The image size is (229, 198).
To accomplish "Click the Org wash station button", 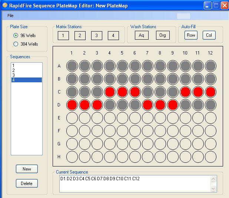I will (x=163, y=35).
